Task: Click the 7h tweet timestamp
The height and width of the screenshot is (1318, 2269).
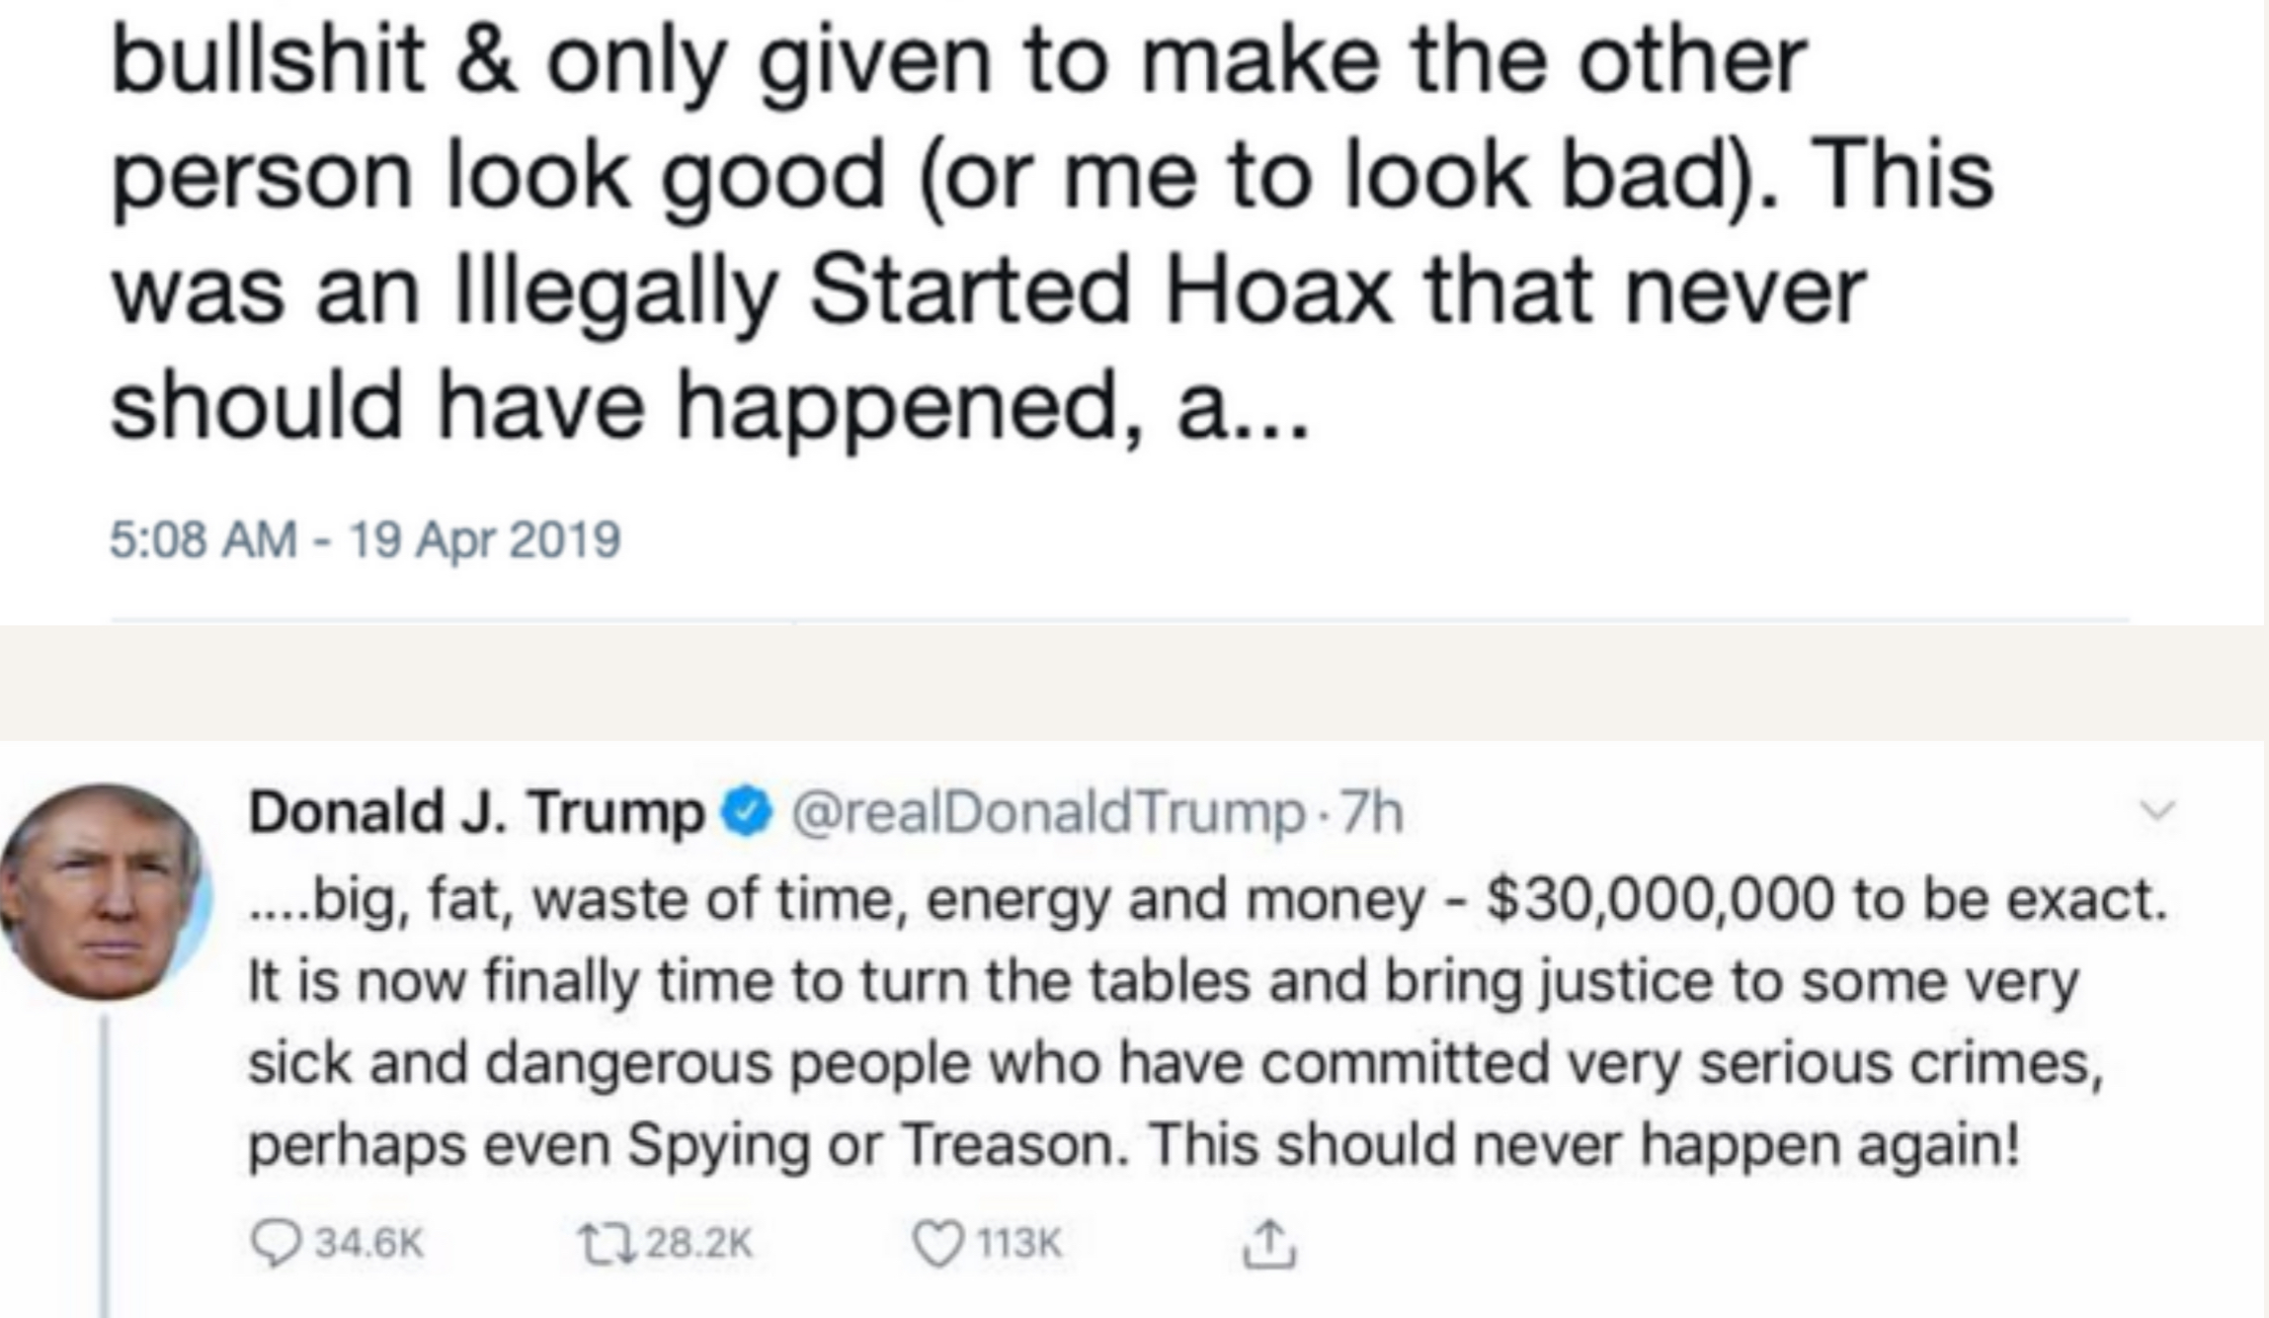Action: (1372, 813)
